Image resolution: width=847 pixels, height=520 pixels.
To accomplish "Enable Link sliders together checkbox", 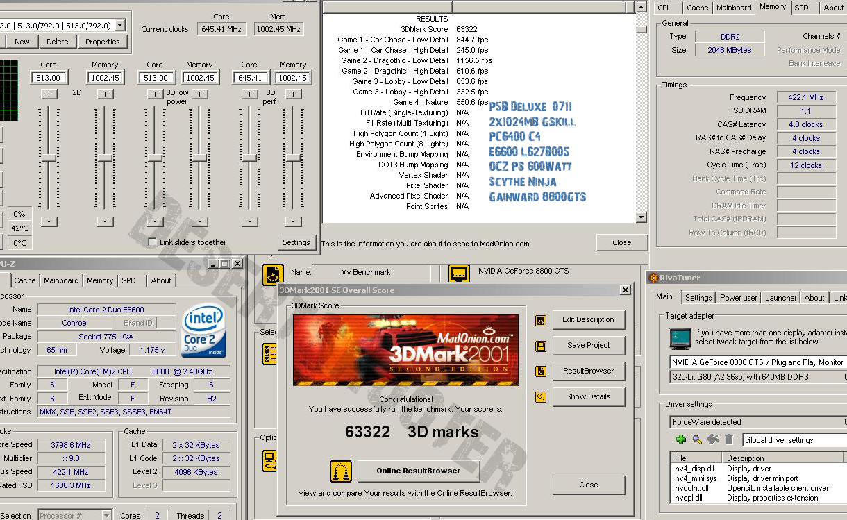I will coord(152,242).
